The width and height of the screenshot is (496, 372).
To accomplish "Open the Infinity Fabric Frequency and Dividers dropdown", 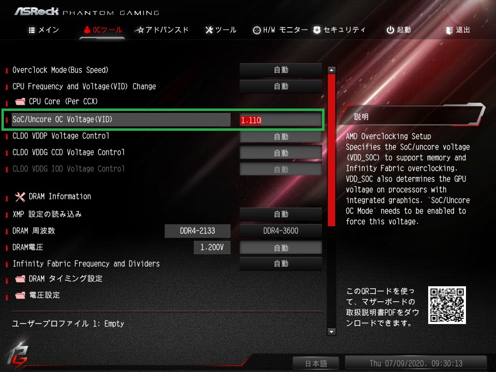I will click(281, 263).
